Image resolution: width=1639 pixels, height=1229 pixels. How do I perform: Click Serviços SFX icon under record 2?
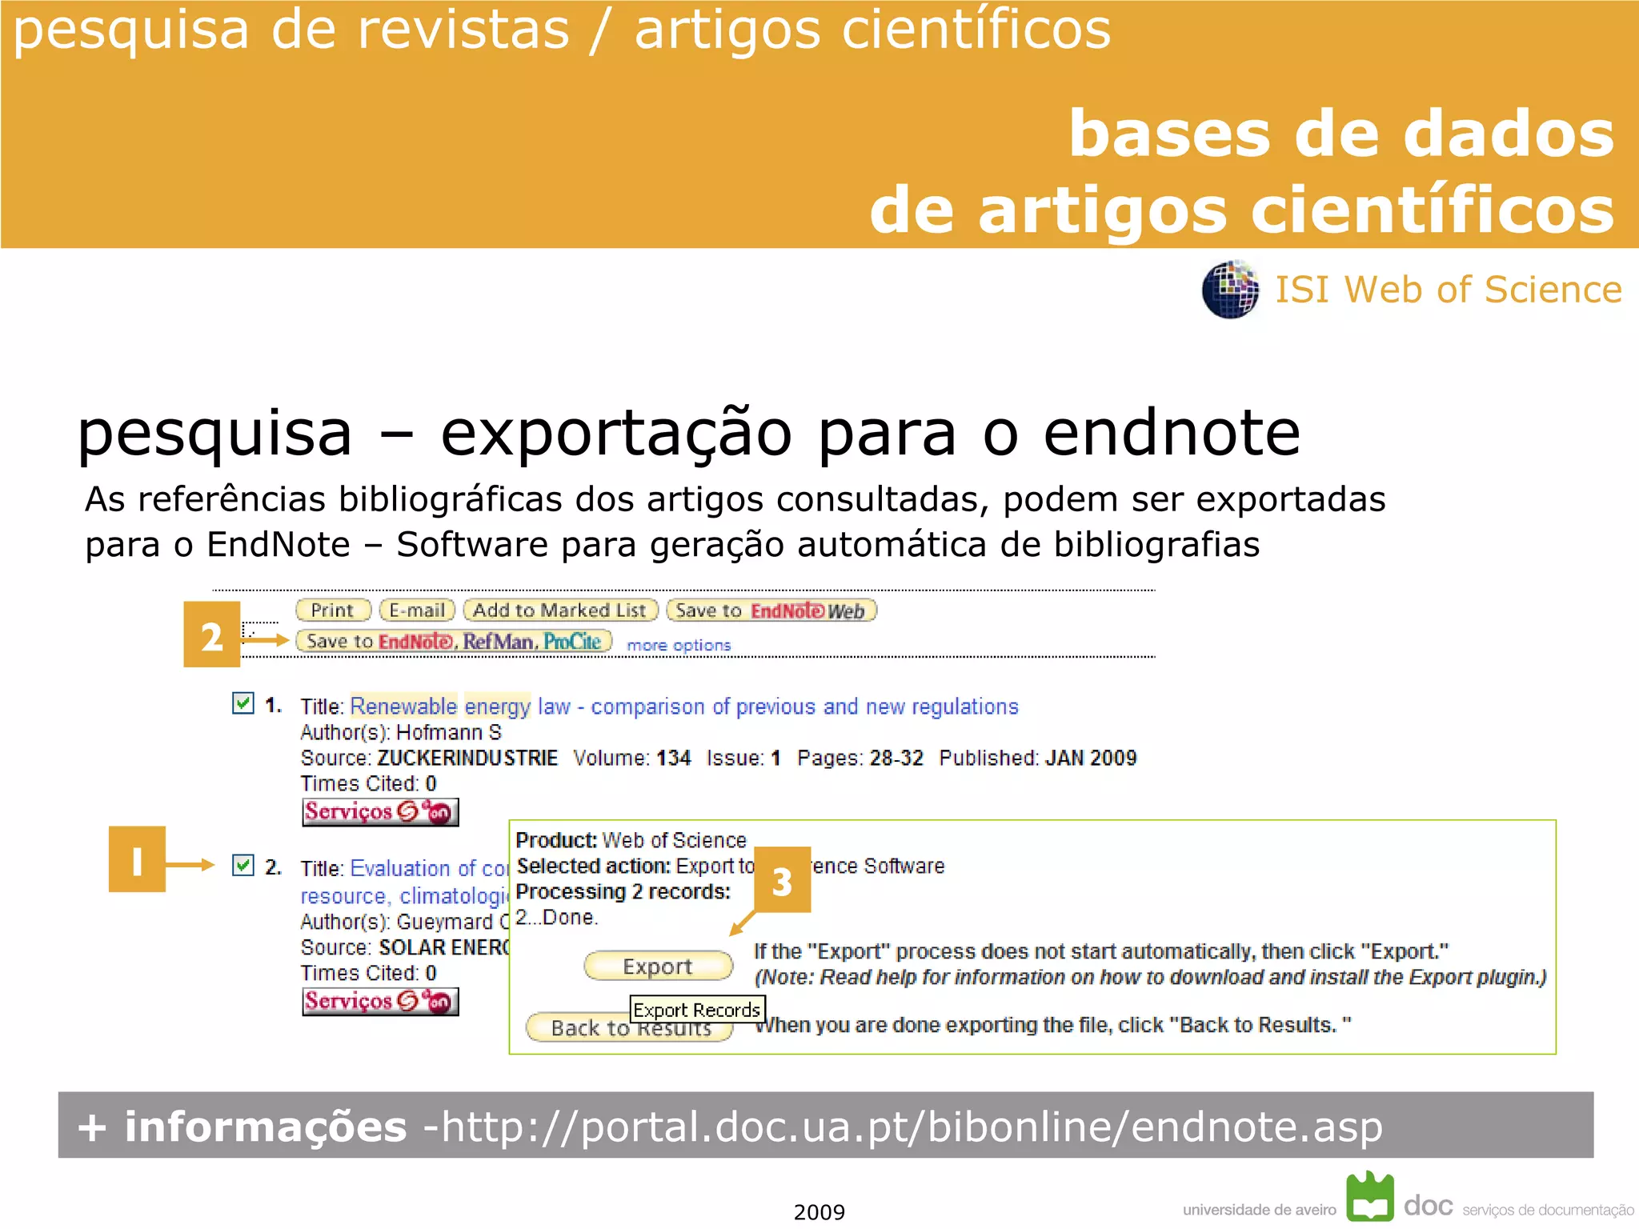[x=380, y=1001]
